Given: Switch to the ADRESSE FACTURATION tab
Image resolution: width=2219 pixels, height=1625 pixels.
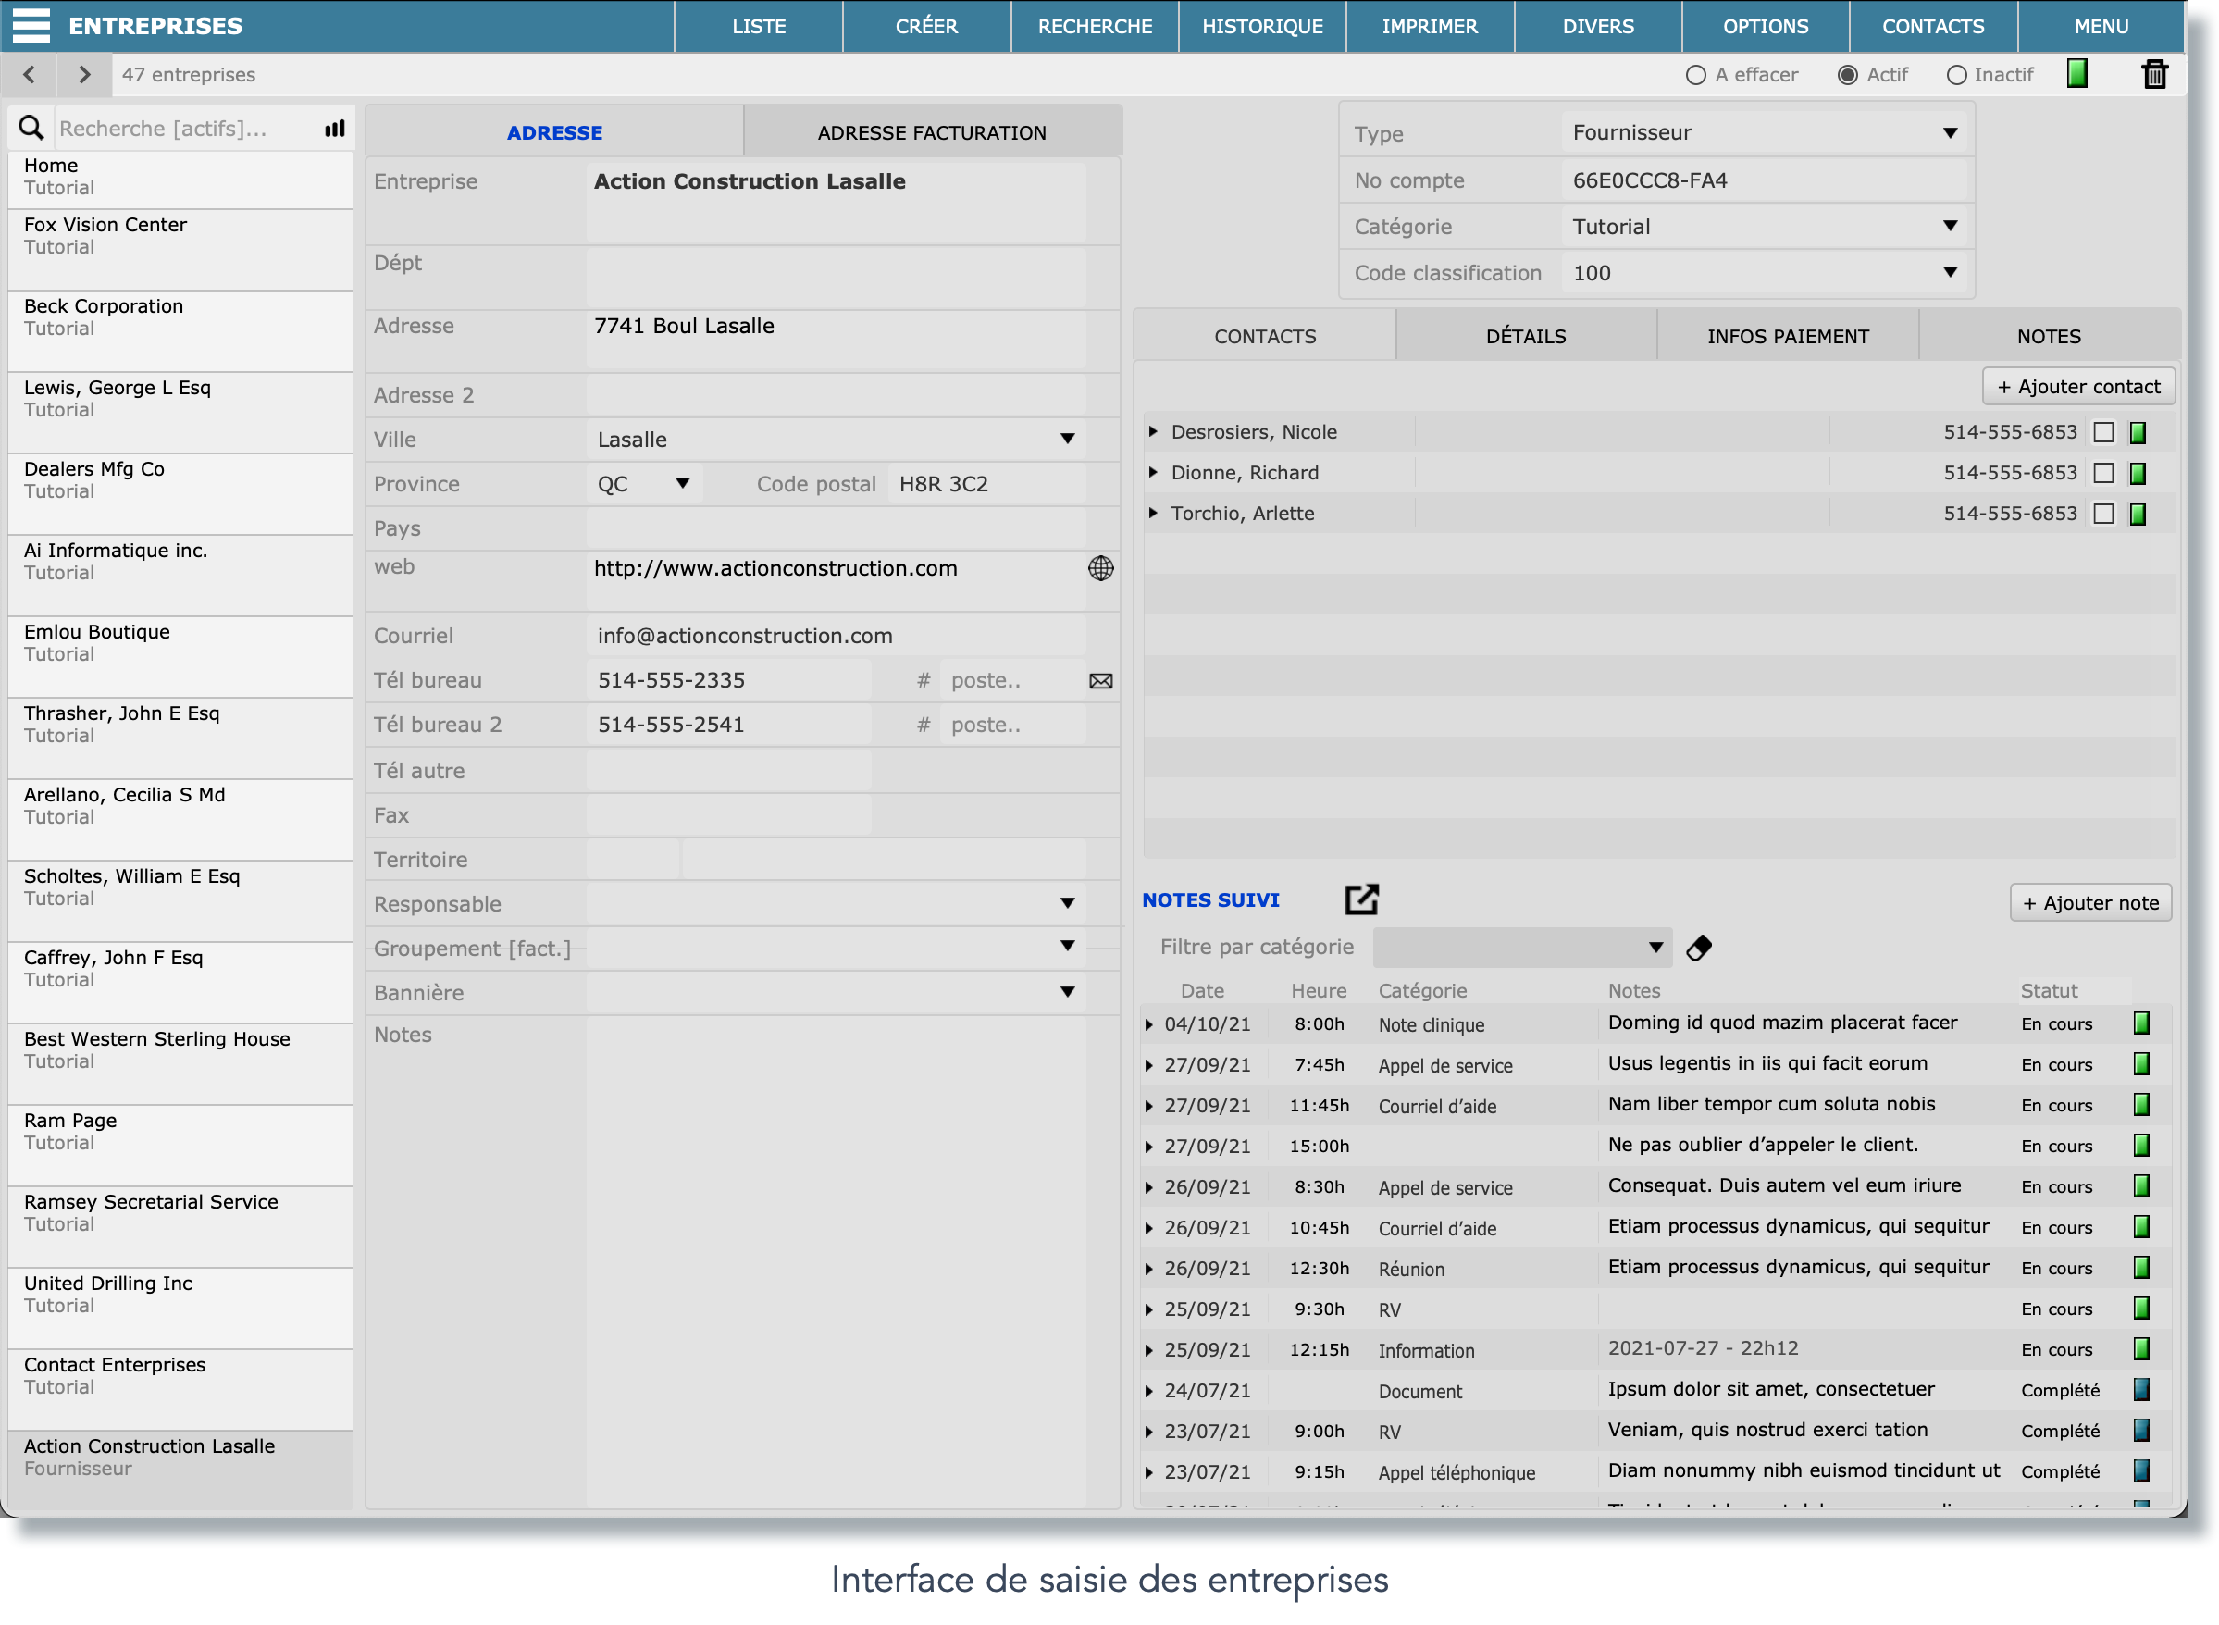Looking at the screenshot, I should pyautogui.click(x=932, y=131).
